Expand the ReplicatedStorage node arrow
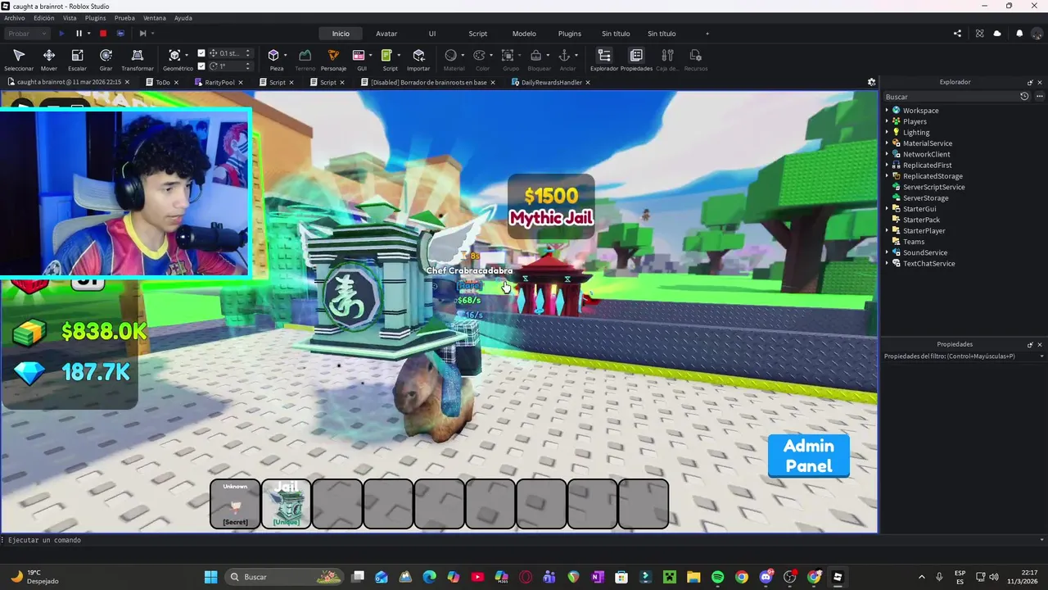The width and height of the screenshot is (1048, 590). 887,176
